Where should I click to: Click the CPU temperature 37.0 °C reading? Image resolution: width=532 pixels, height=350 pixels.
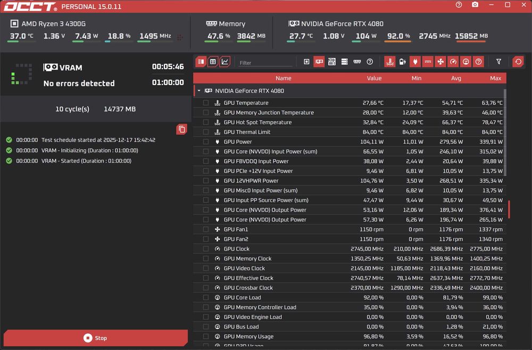tap(21, 36)
